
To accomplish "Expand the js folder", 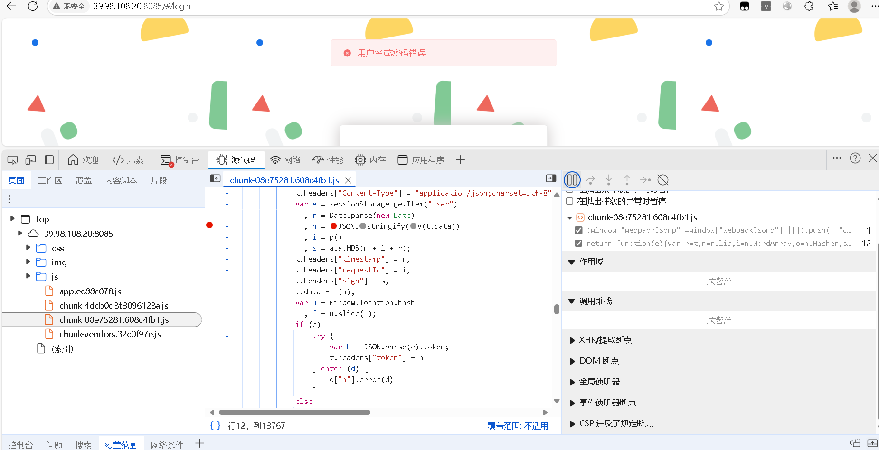I will [x=28, y=276].
